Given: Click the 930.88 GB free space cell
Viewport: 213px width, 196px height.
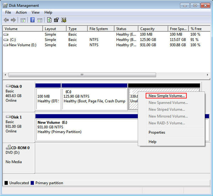Looking at the screenshot, I should point(178,45).
